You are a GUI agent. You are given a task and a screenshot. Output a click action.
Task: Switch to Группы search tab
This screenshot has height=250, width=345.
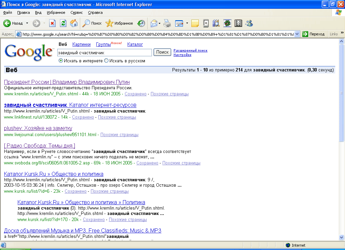click(x=103, y=44)
